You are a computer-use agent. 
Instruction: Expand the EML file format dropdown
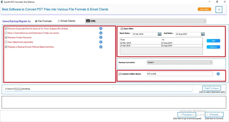[204, 21]
